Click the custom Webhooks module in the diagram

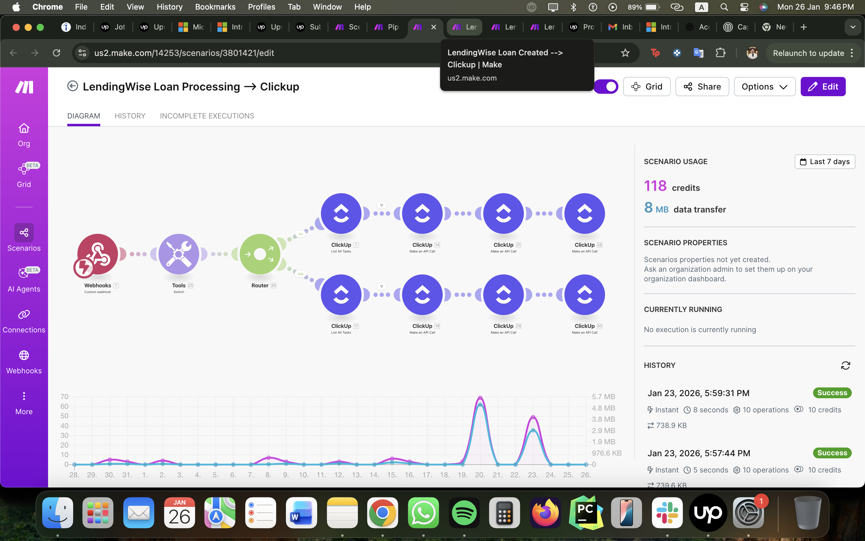[x=97, y=254]
